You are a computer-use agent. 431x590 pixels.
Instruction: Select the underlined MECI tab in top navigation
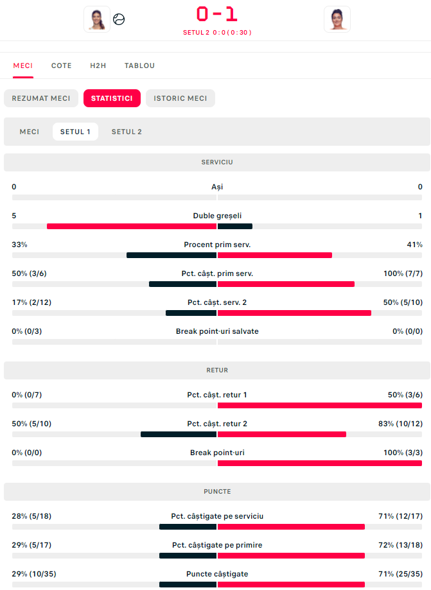(x=23, y=65)
